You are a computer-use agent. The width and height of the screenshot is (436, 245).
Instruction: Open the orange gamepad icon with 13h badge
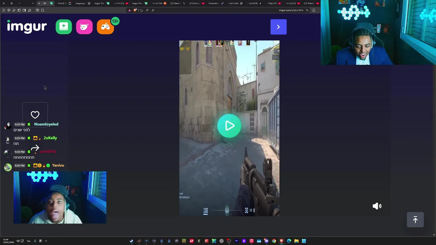pyautogui.click(x=105, y=27)
